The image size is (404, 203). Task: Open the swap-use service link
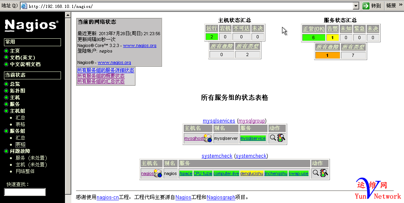click(298, 173)
